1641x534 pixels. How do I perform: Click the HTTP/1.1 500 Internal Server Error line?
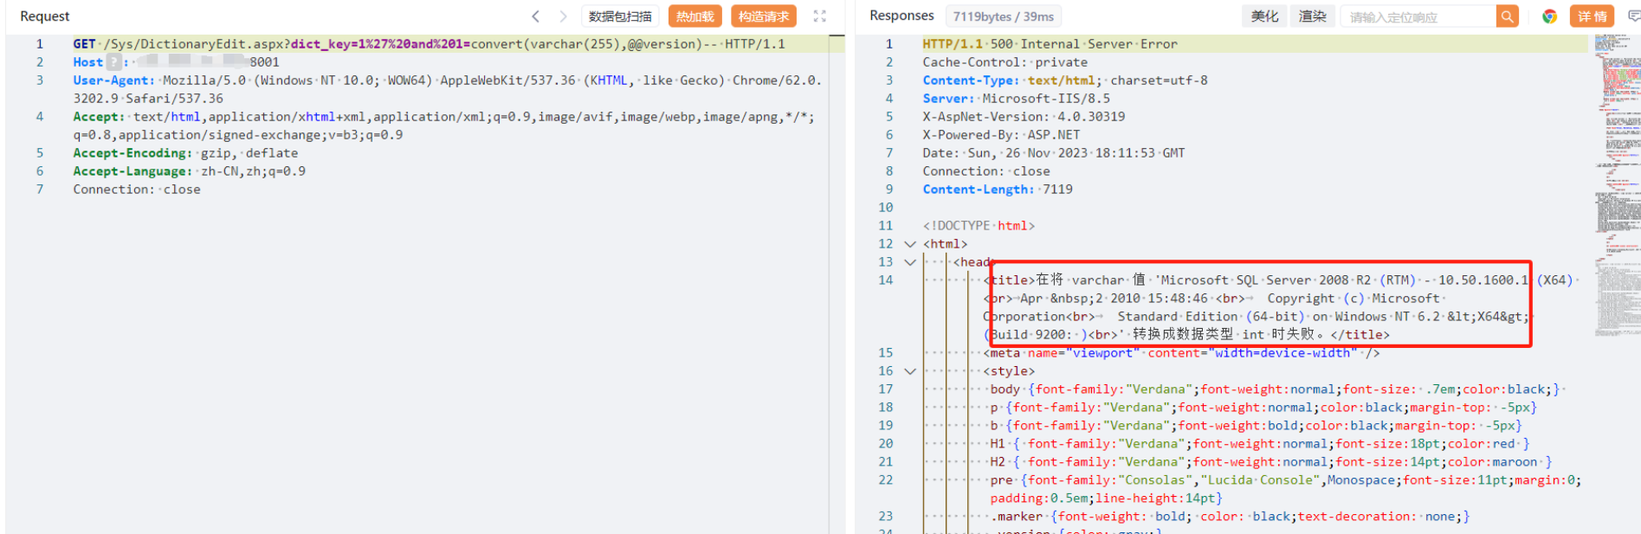pyautogui.click(x=1050, y=44)
